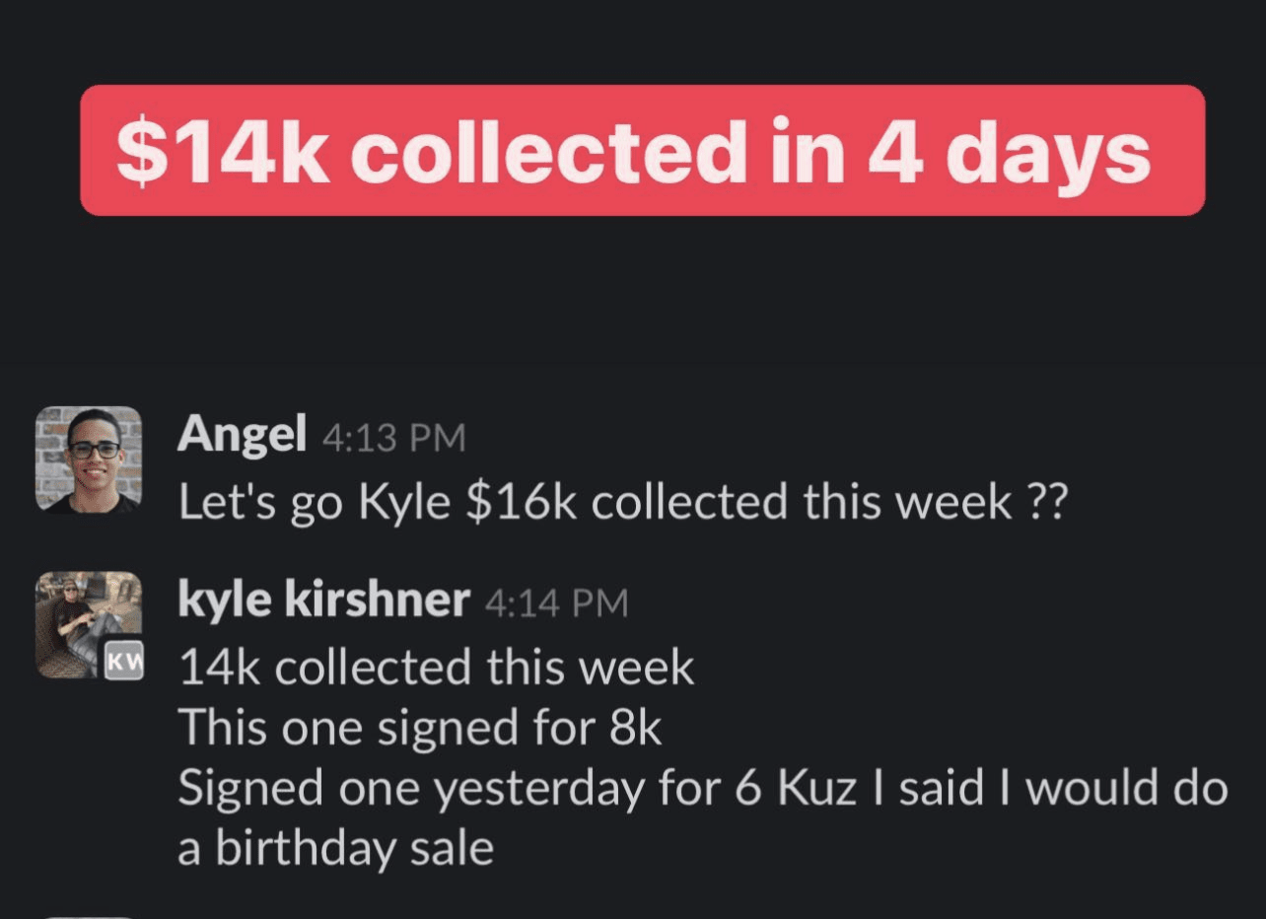Click the "$14k" text in the banner
Screen dimensions: 1266x919
pos(222,153)
